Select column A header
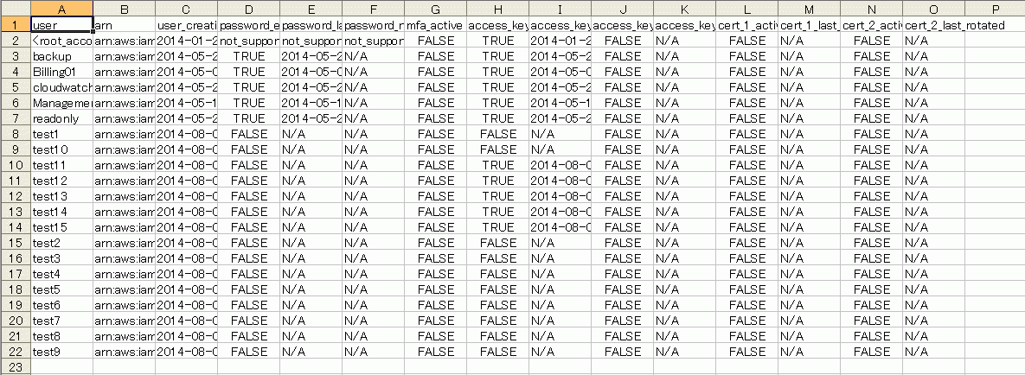 coord(61,9)
